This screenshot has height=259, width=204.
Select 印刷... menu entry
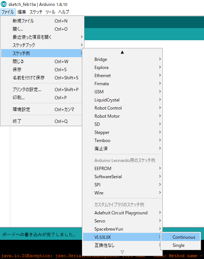pos(41,98)
